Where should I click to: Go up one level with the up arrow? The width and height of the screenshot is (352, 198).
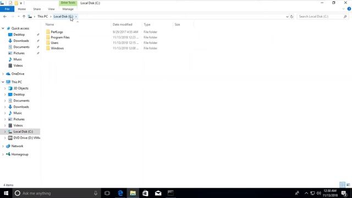(x=24, y=16)
